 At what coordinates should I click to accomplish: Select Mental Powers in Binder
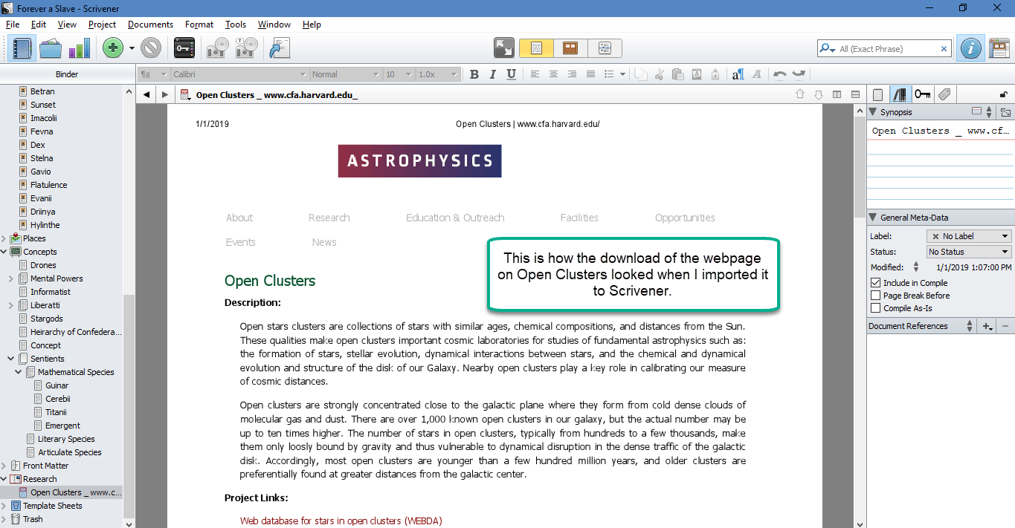pyautogui.click(x=57, y=278)
